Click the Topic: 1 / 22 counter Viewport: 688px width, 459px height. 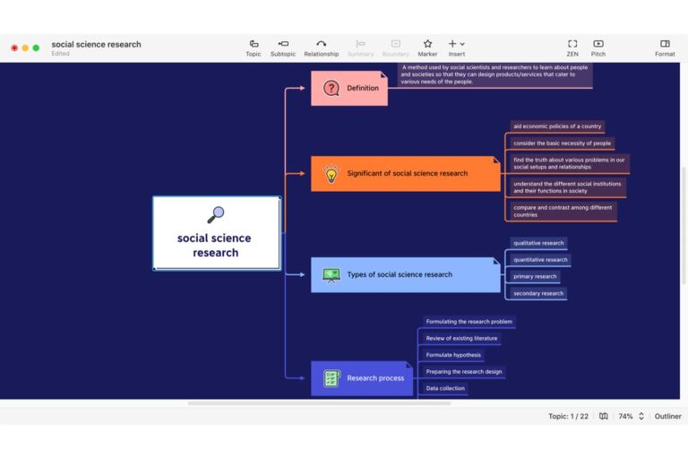568,416
